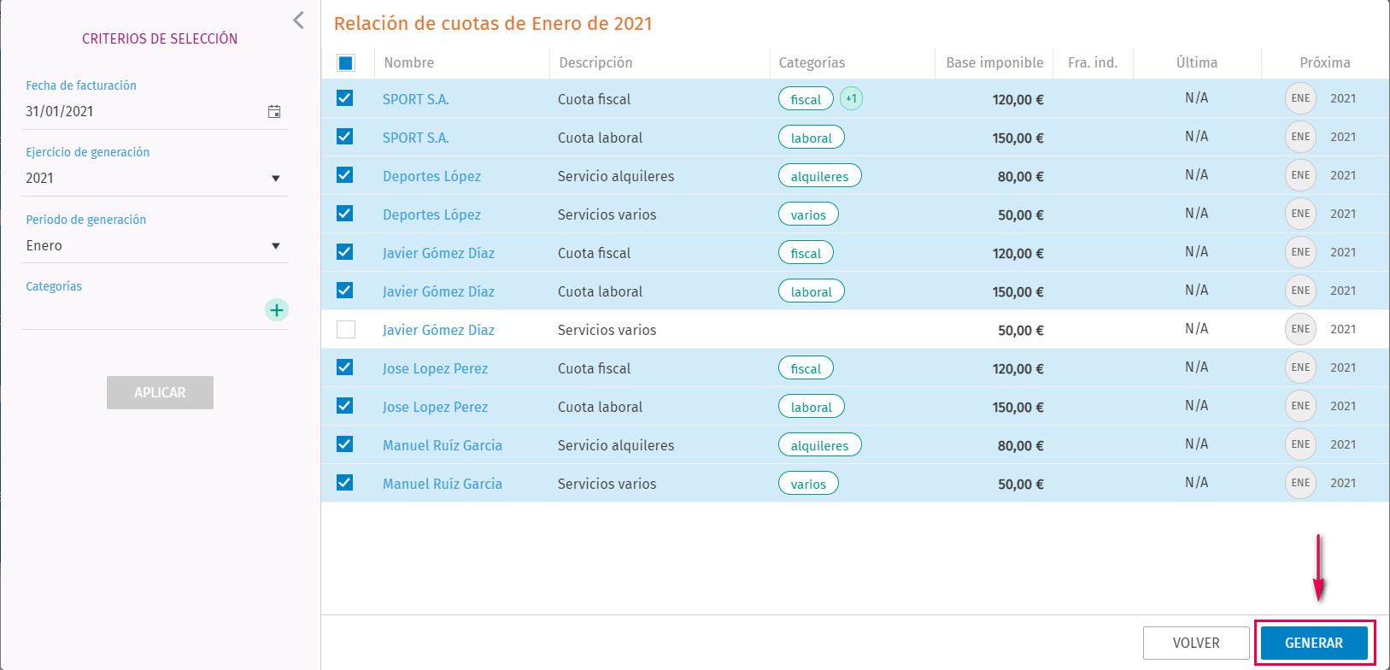Open the calendar picker for Fecha de facturación

274,112
